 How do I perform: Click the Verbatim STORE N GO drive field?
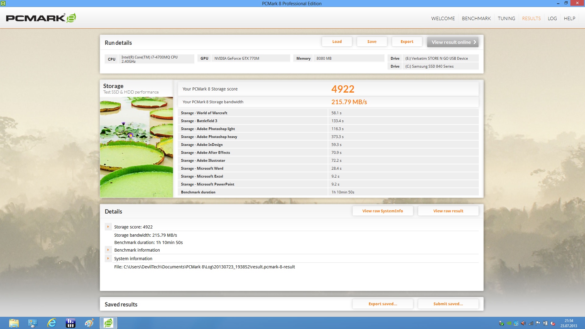pos(441,58)
